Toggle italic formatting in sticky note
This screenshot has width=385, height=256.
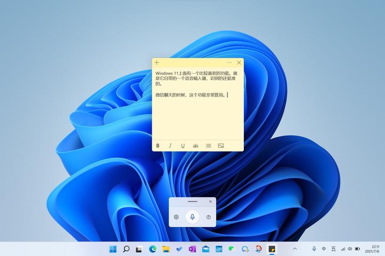(170, 146)
